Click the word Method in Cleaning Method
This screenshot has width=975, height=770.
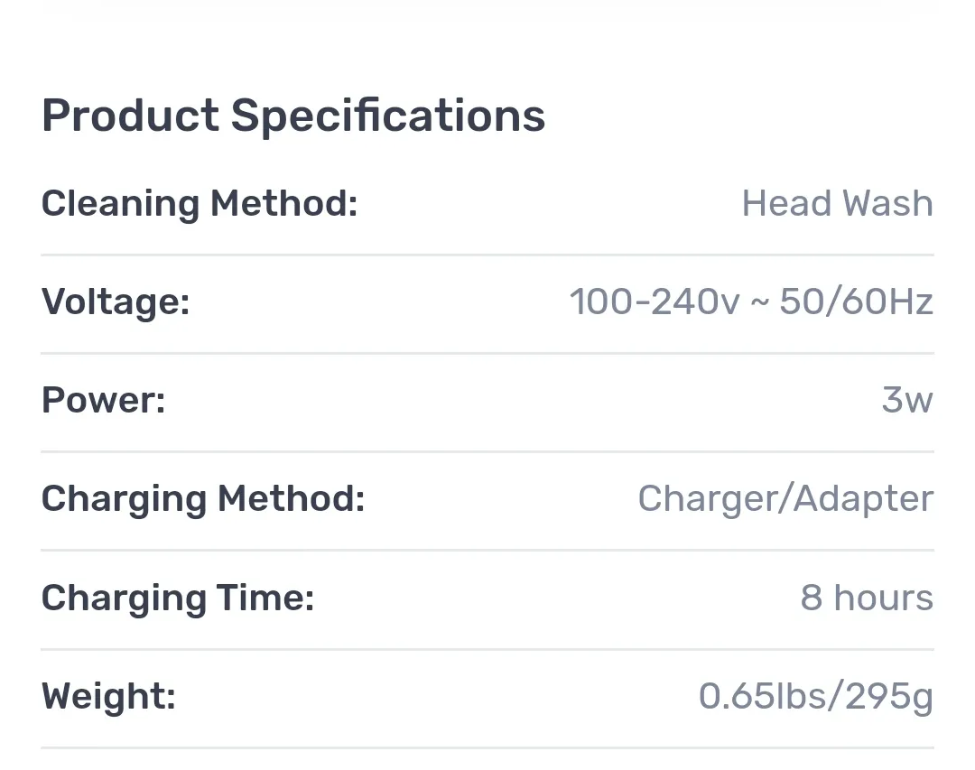284,204
